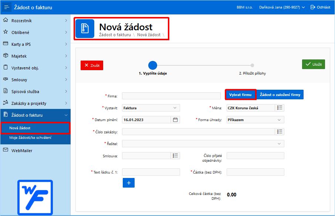This screenshot has height=216, width=335.
Task: Click the red Zrušit button
Action: click(x=92, y=65)
